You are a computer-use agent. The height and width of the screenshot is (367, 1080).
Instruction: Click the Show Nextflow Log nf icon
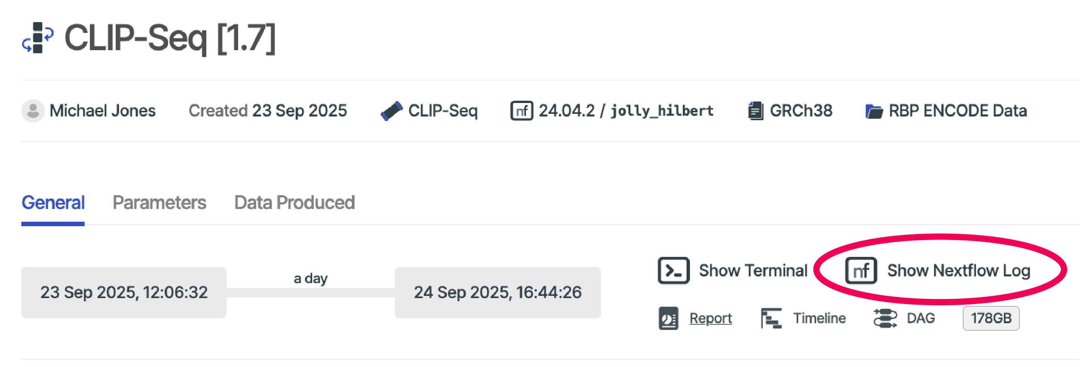click(861, 270)
